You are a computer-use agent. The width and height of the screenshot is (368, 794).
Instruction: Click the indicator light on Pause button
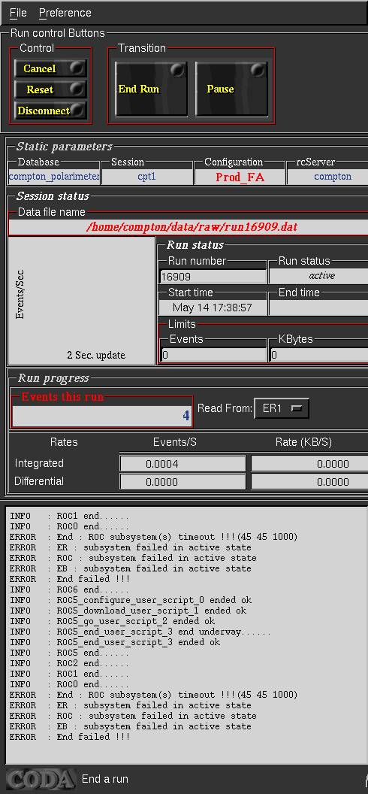click(258, 70)
